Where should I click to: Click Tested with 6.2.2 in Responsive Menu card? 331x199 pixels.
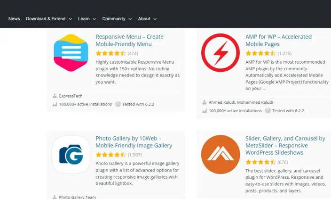tap(138, 104)
